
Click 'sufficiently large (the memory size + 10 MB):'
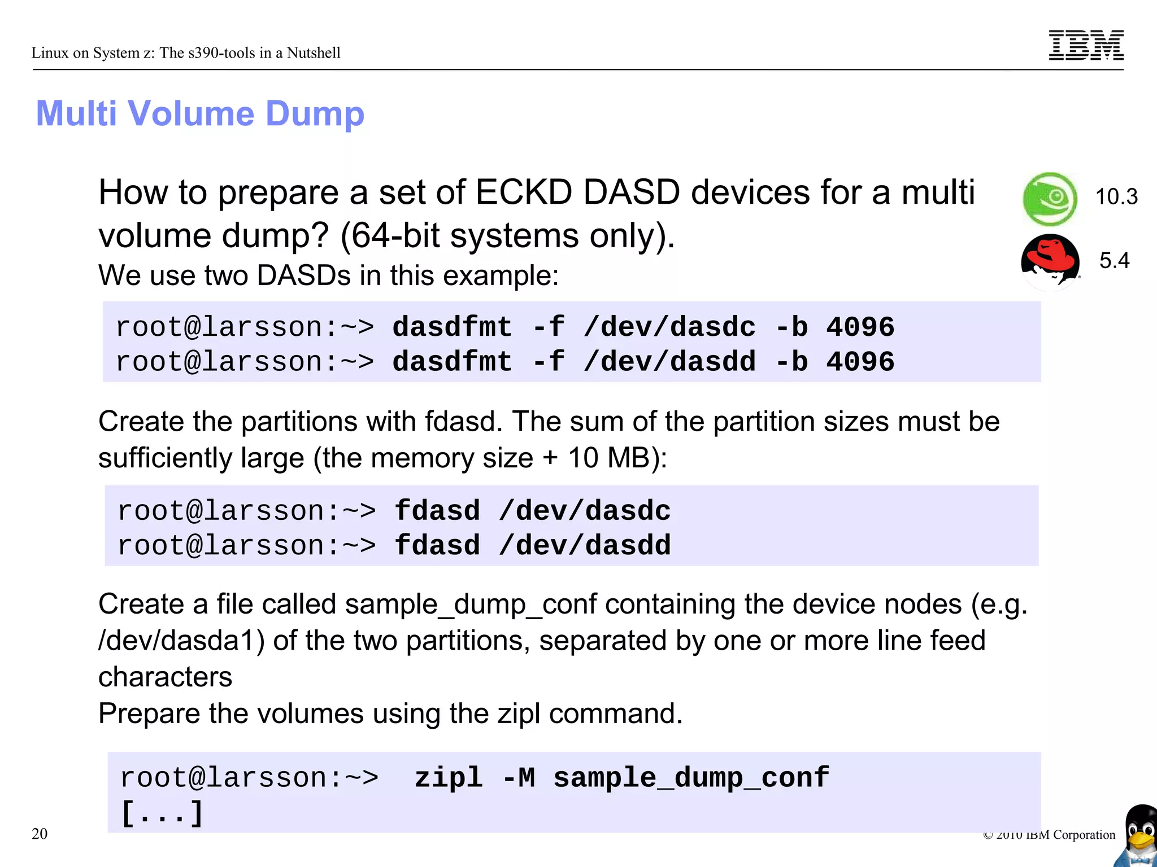(x=383, y=458)
